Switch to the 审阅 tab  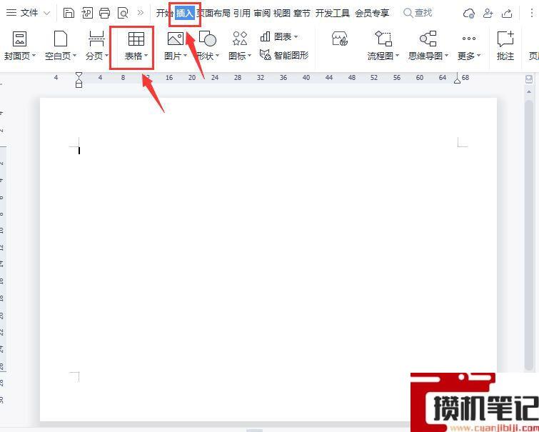tap(262, 13)
